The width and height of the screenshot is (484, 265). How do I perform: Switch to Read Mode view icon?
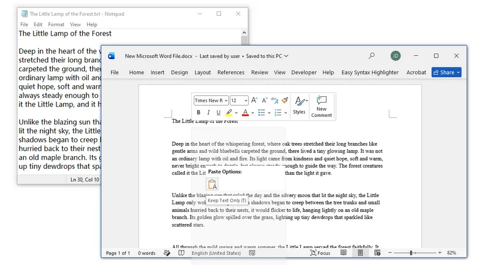pyautogui.click(x=343, y=253)
